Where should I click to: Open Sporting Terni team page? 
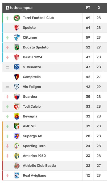pos(35,146)
